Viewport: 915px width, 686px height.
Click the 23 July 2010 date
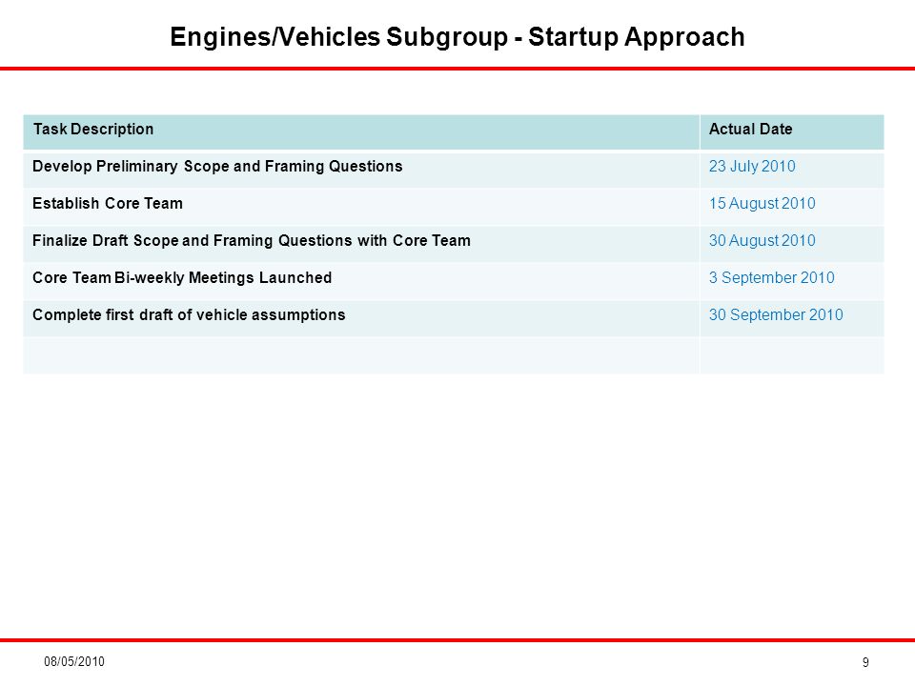point(752,166)
